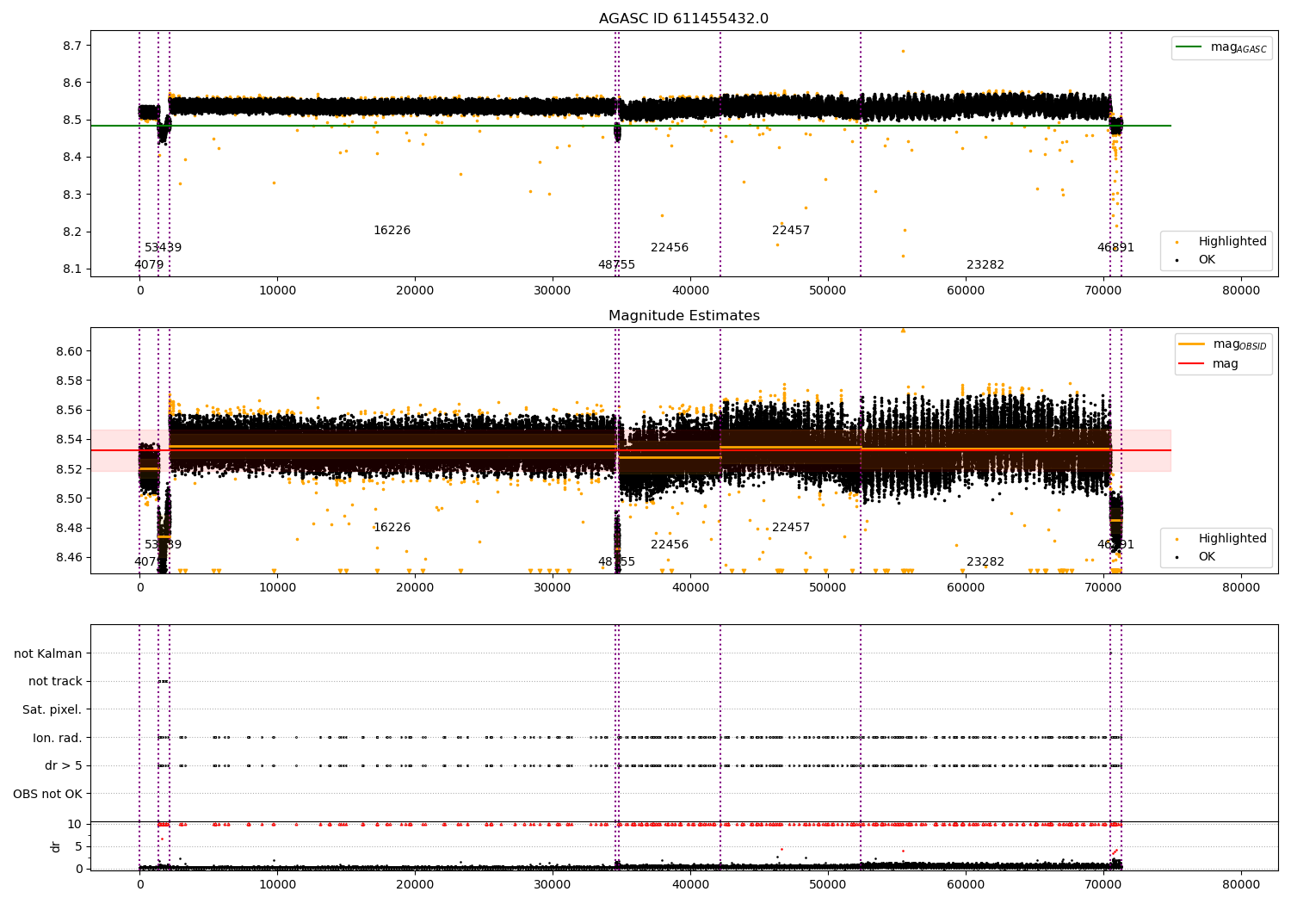
Task: Click the red 'mag' legend line in middle plot
Action: [1192, 364]
